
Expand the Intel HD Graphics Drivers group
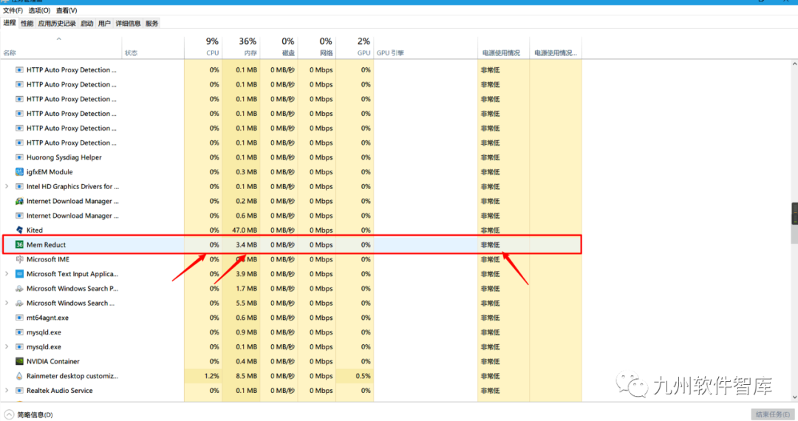[x=7, y=187]
